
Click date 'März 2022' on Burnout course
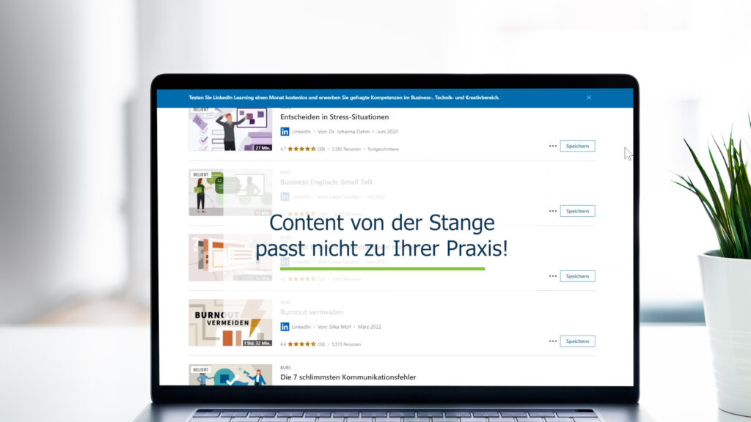(370, 327)
